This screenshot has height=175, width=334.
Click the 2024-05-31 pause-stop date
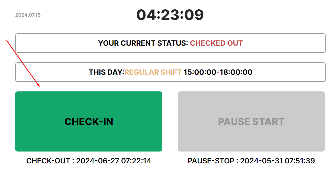tap(261, 161)
